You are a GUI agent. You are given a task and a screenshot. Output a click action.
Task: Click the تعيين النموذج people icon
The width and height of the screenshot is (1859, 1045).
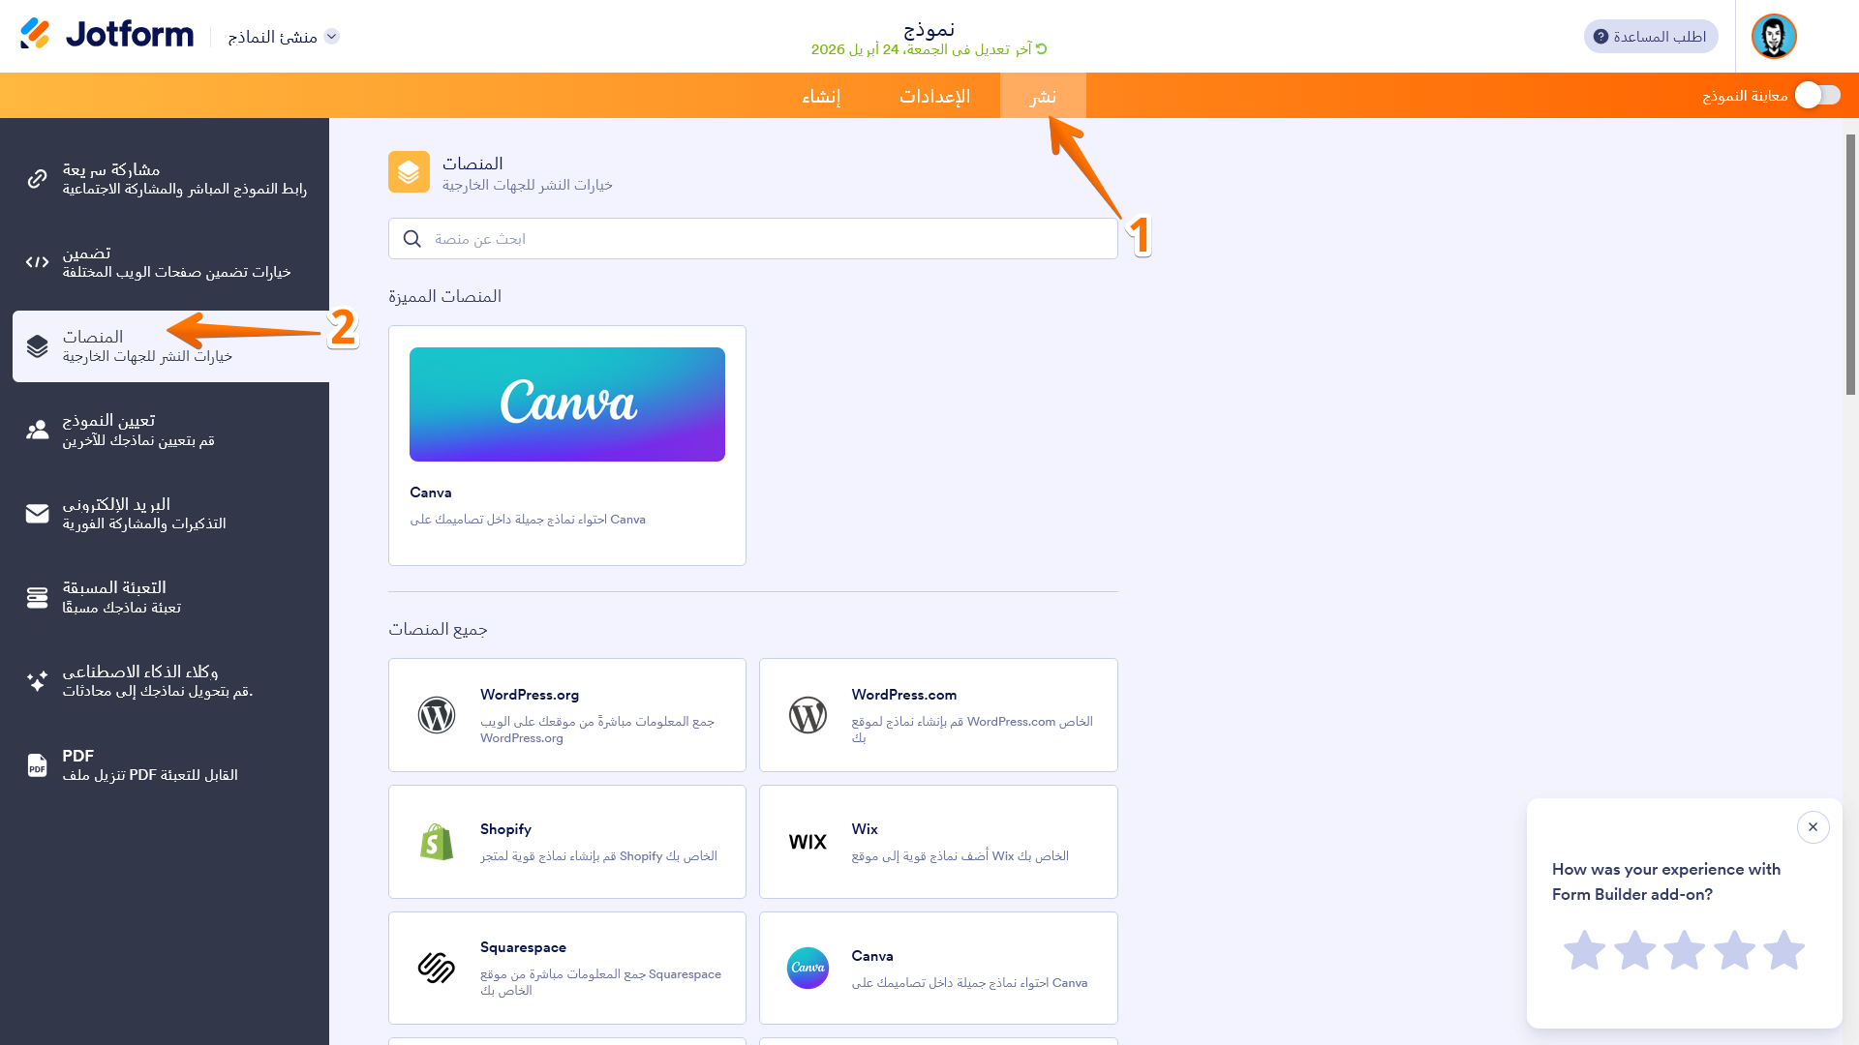37,430
